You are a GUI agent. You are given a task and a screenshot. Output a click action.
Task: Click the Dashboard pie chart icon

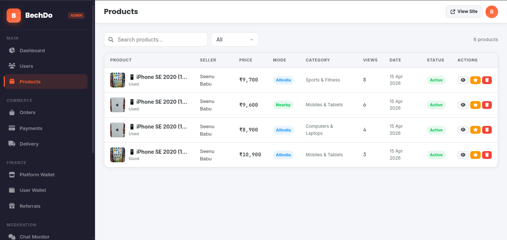click(x=12, y=50)
